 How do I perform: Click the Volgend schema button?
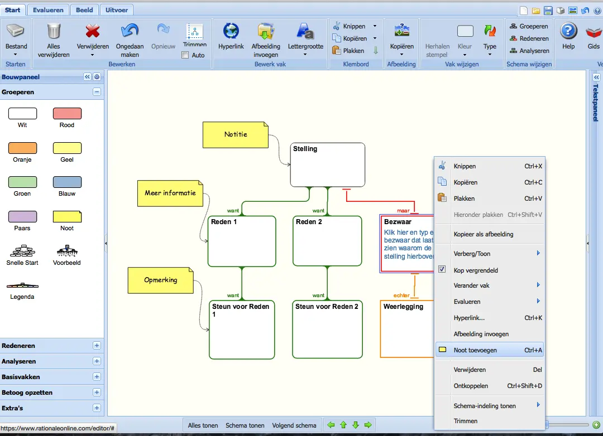(x=294, y=425)
